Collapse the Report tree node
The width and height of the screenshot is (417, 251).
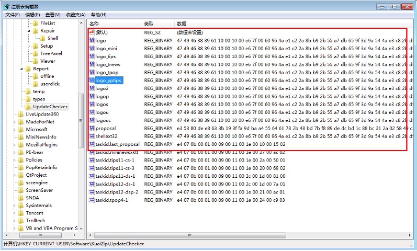tap(21, 69)
